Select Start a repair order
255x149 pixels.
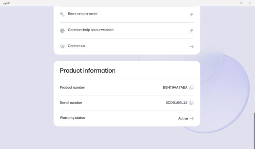coord(83,14)
